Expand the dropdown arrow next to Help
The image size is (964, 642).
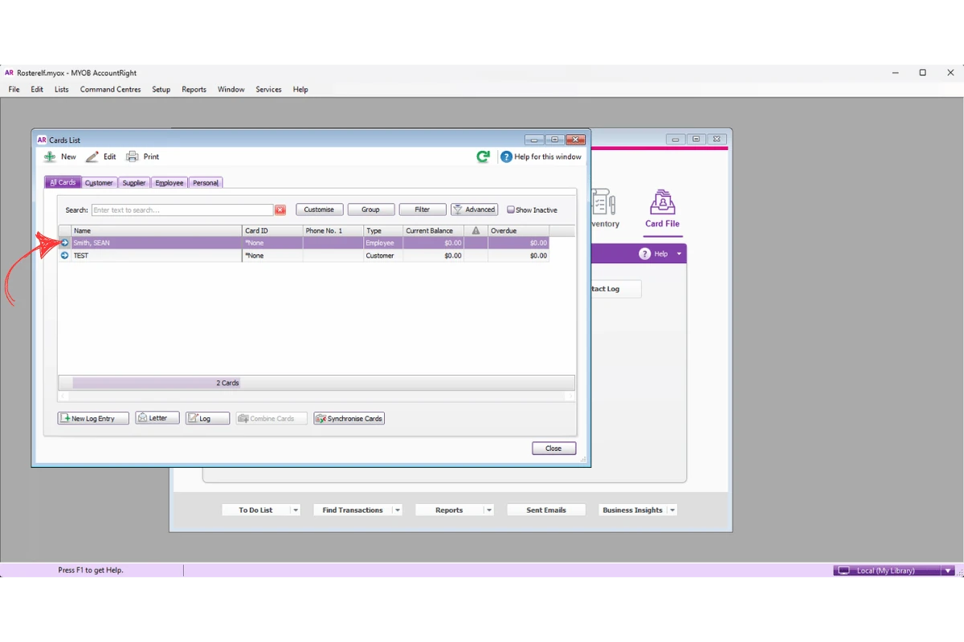point(679,254)
